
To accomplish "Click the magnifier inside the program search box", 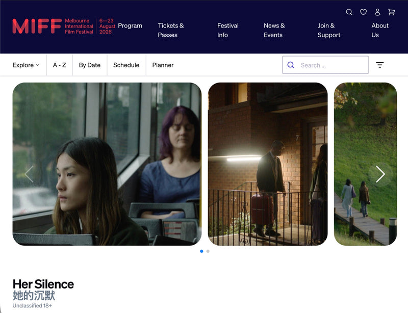I will coord(291,65).
